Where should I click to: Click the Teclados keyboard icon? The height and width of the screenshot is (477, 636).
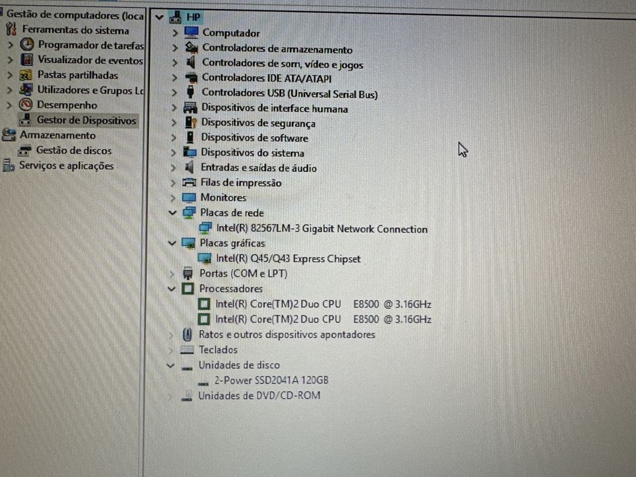tap(186, 350)
